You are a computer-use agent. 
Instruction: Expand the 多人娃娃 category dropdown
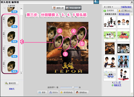[x=108, y=7]
